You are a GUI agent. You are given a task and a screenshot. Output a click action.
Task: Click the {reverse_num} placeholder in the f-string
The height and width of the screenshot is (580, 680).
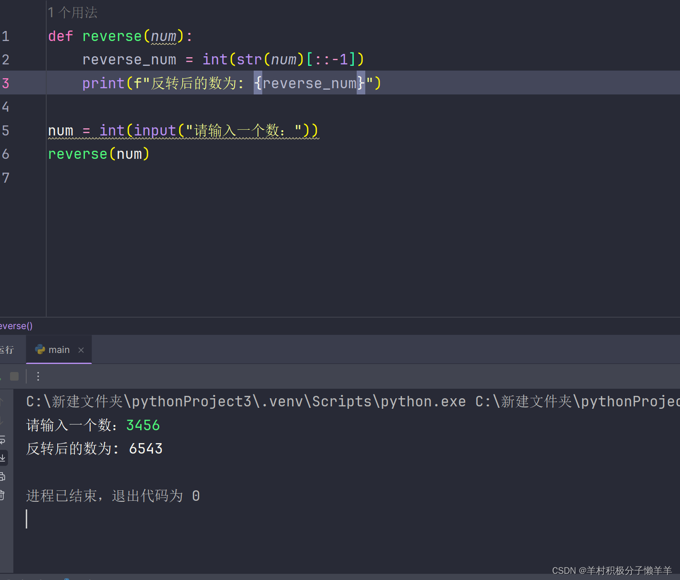309,83
